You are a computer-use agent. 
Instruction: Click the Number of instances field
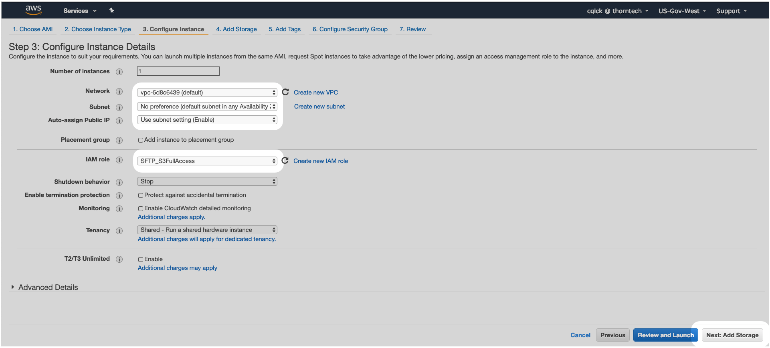178,71
